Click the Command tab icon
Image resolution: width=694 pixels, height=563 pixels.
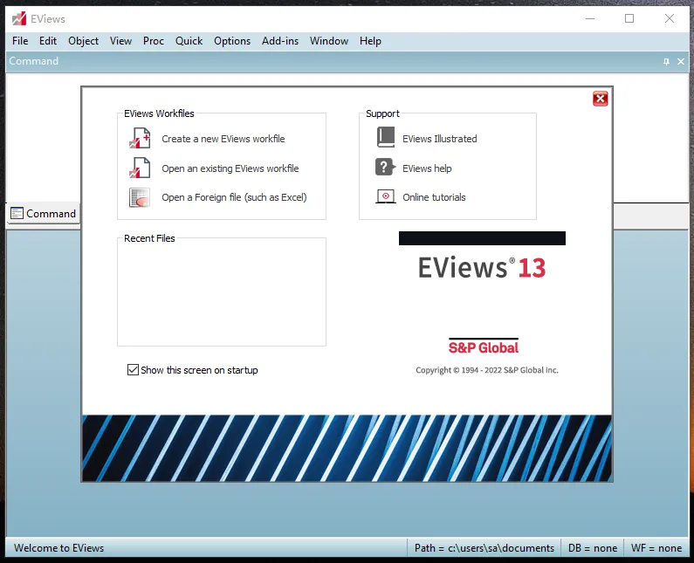click(x=17, y=213)
